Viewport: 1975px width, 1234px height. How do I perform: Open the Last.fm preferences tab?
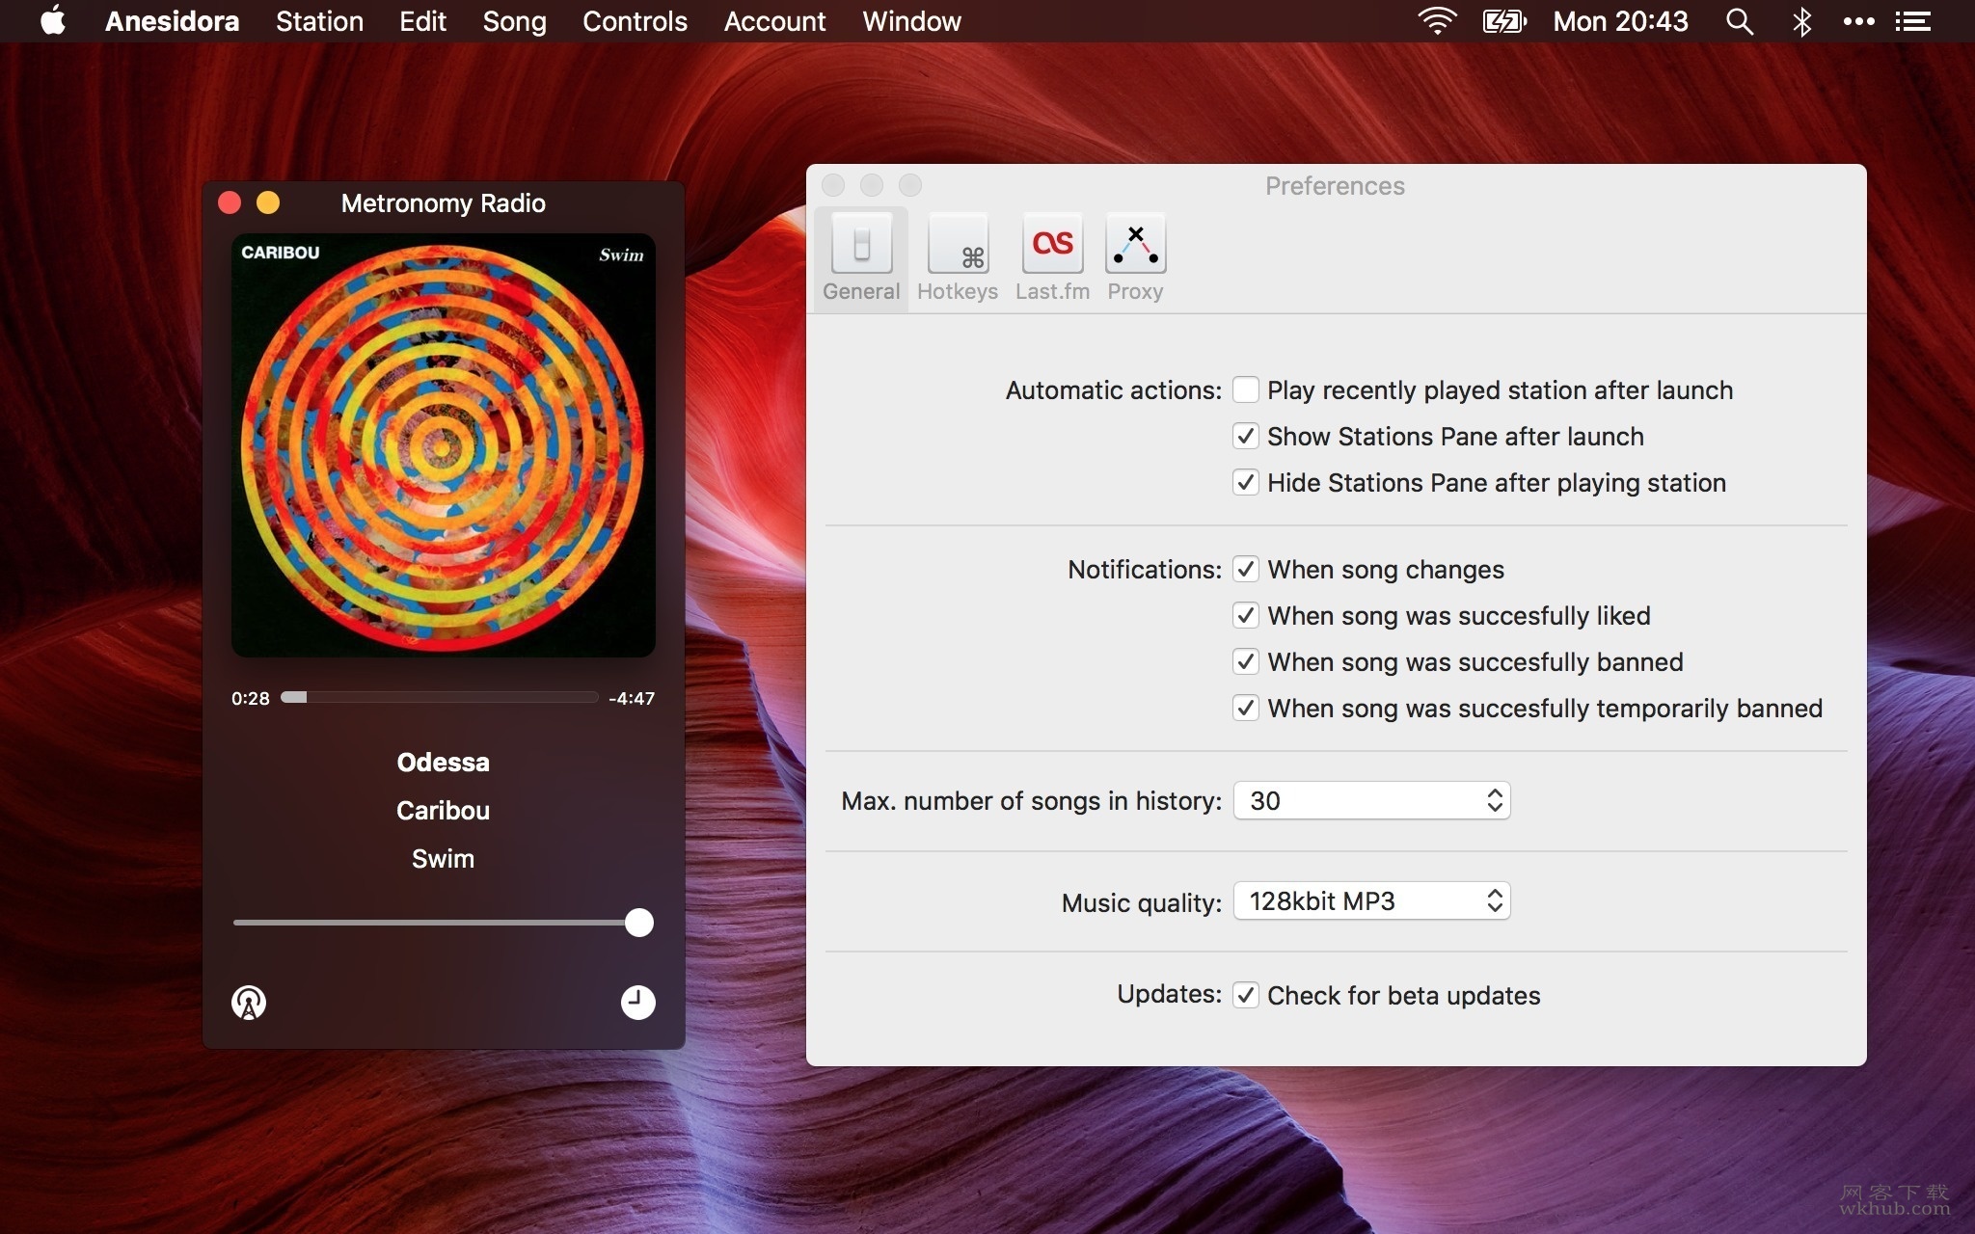click(1052, 258)
